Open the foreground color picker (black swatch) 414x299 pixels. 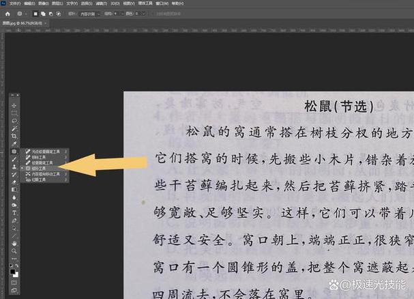click(x=12, y=271)
